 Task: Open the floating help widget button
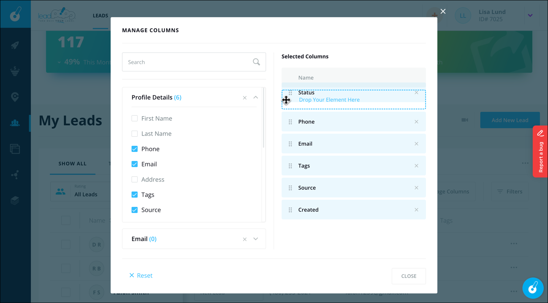tap(533, 288)
